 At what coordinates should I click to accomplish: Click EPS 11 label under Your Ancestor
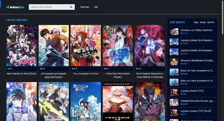coord(74,69)
